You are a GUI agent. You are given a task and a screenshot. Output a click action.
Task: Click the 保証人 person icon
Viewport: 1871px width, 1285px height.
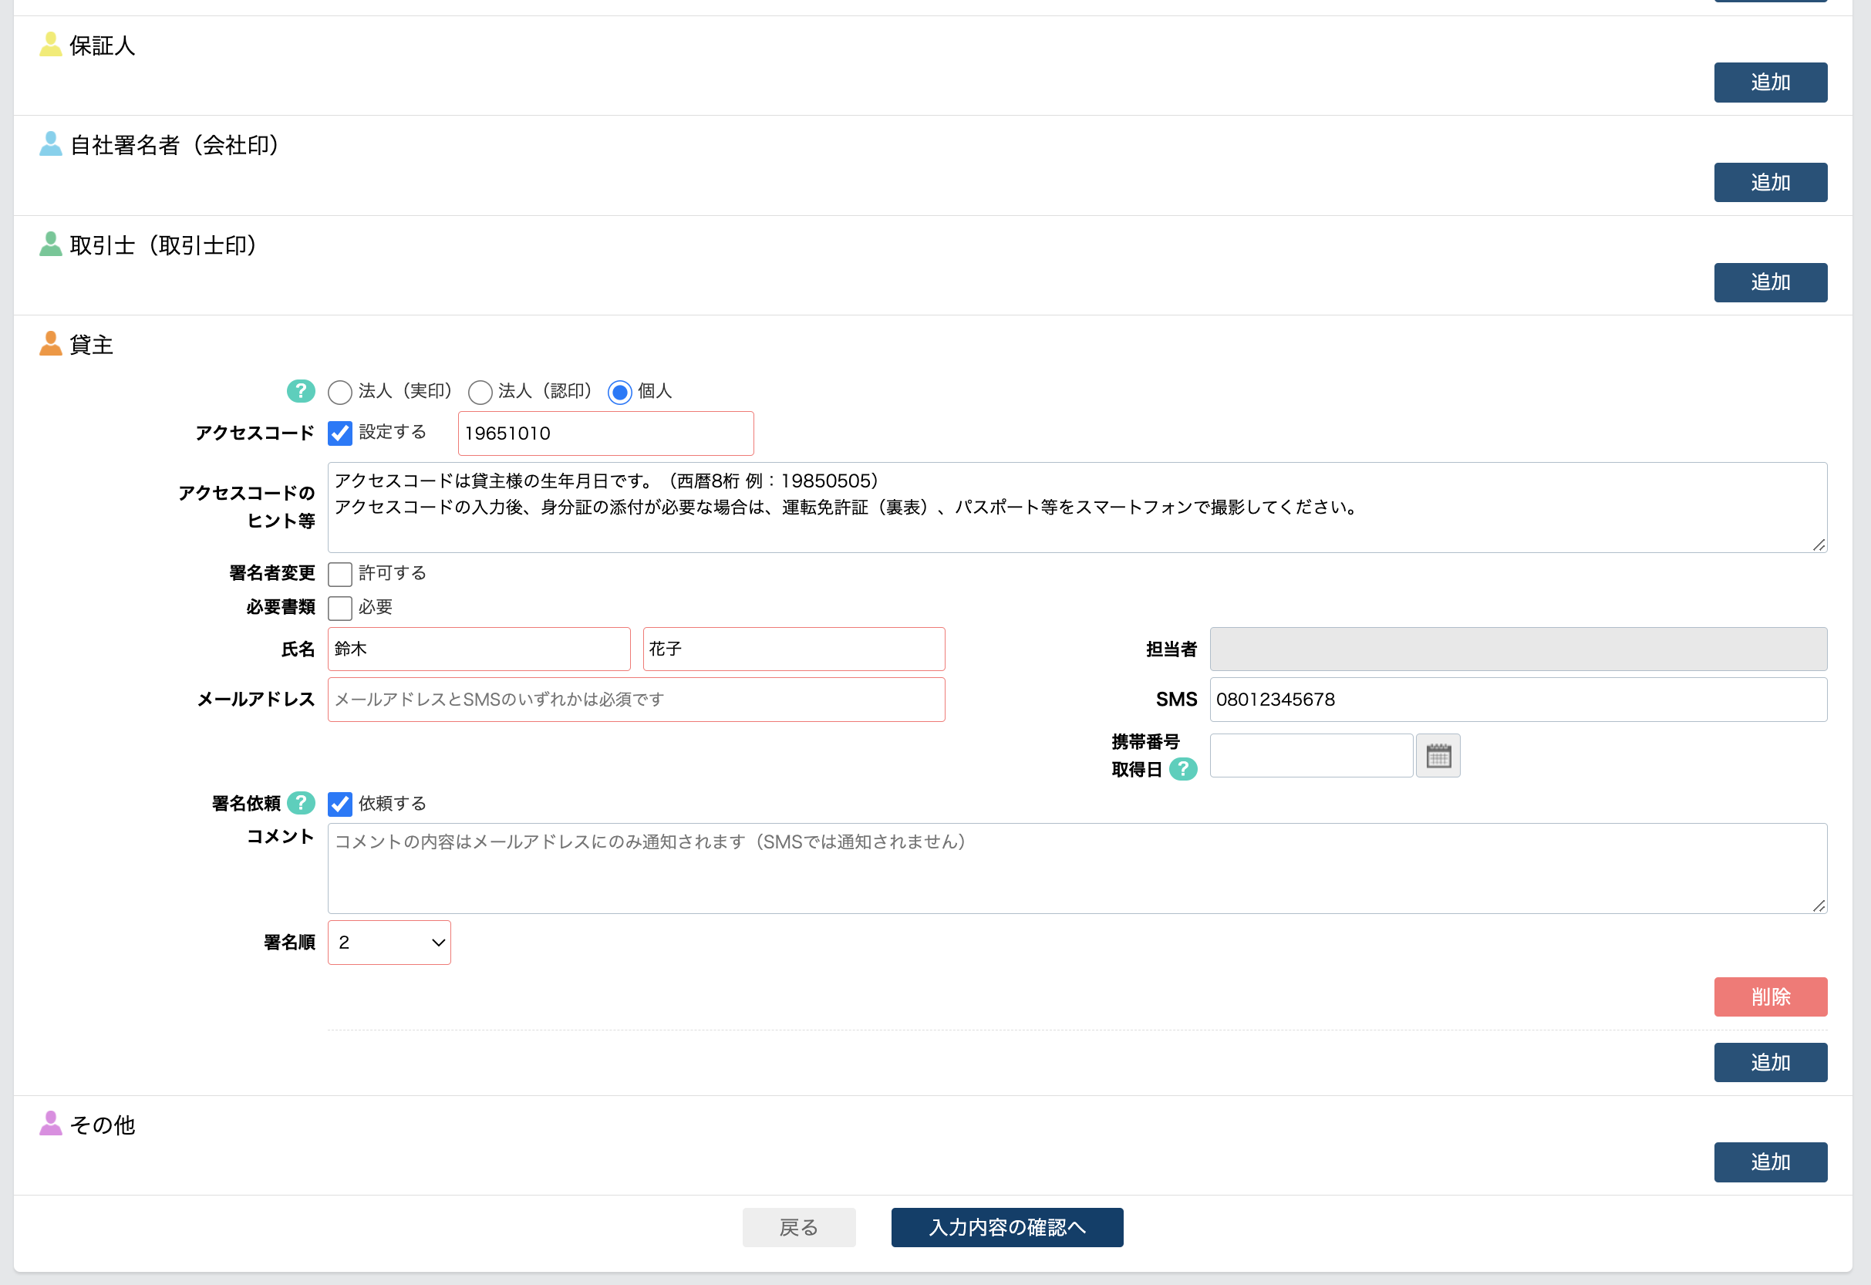point(49,44)
